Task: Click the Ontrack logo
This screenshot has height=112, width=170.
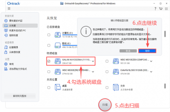Action: (x=14, y=4)
